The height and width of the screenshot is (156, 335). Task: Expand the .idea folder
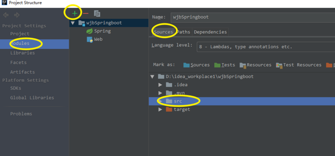tap(160, 85)
